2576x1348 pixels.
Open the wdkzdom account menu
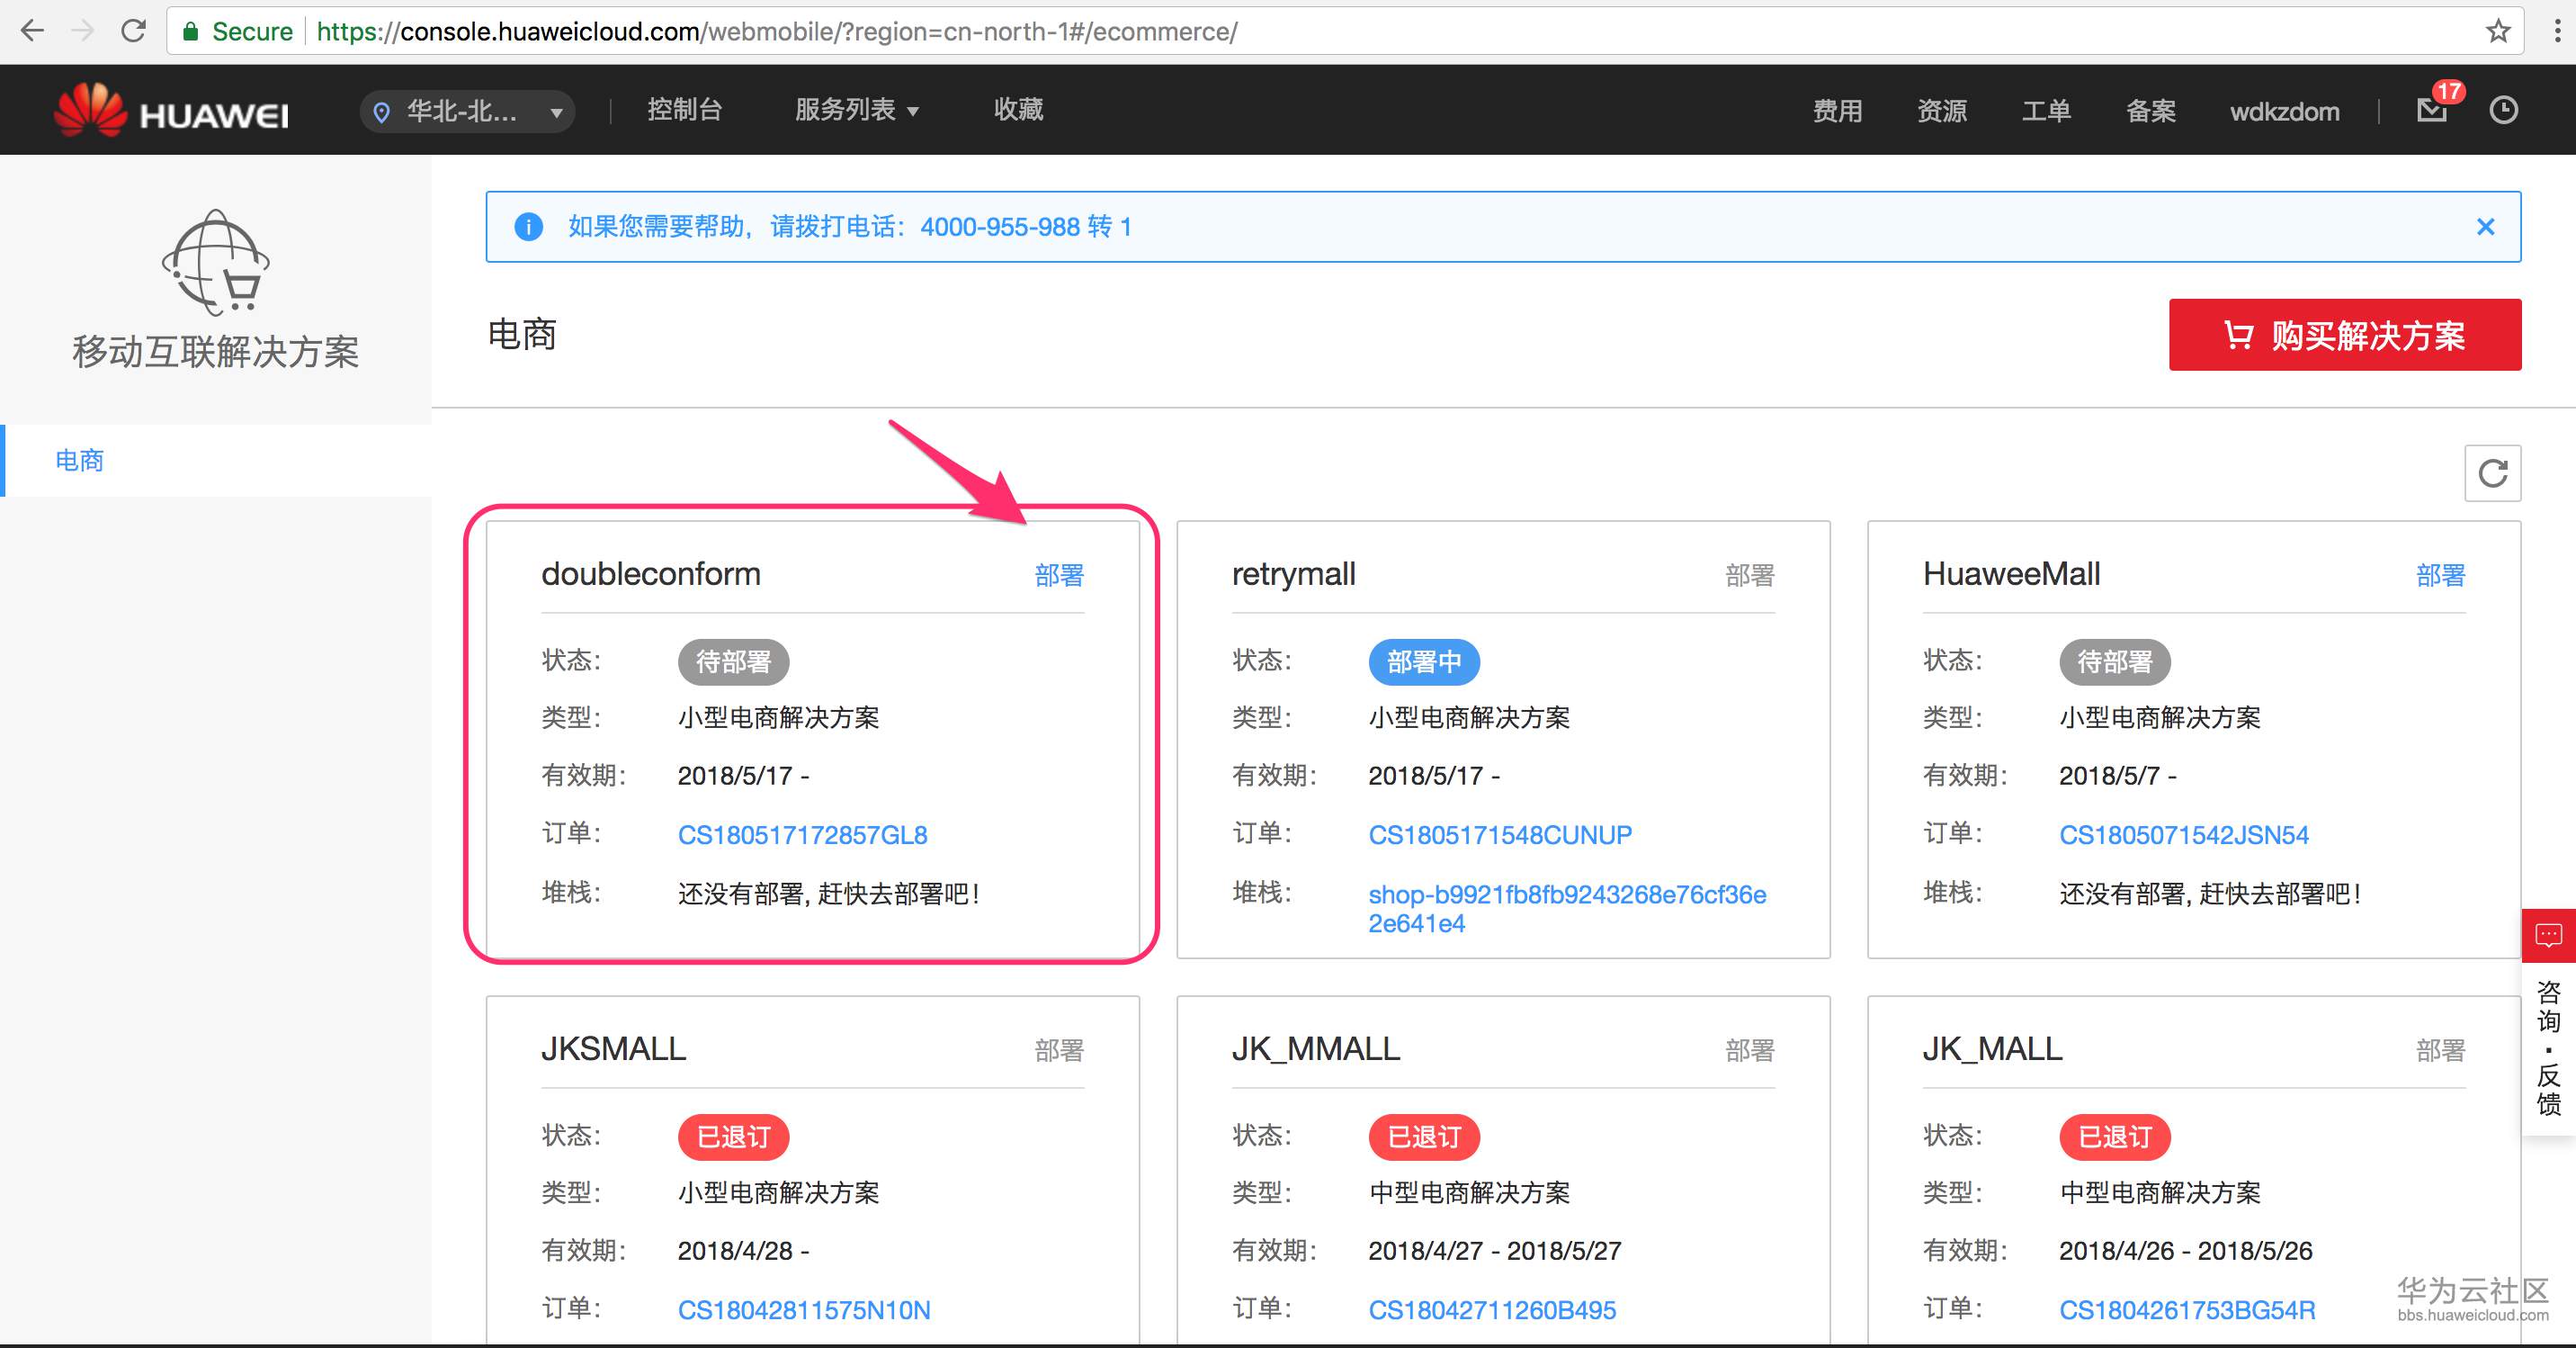pos(2284,111)
